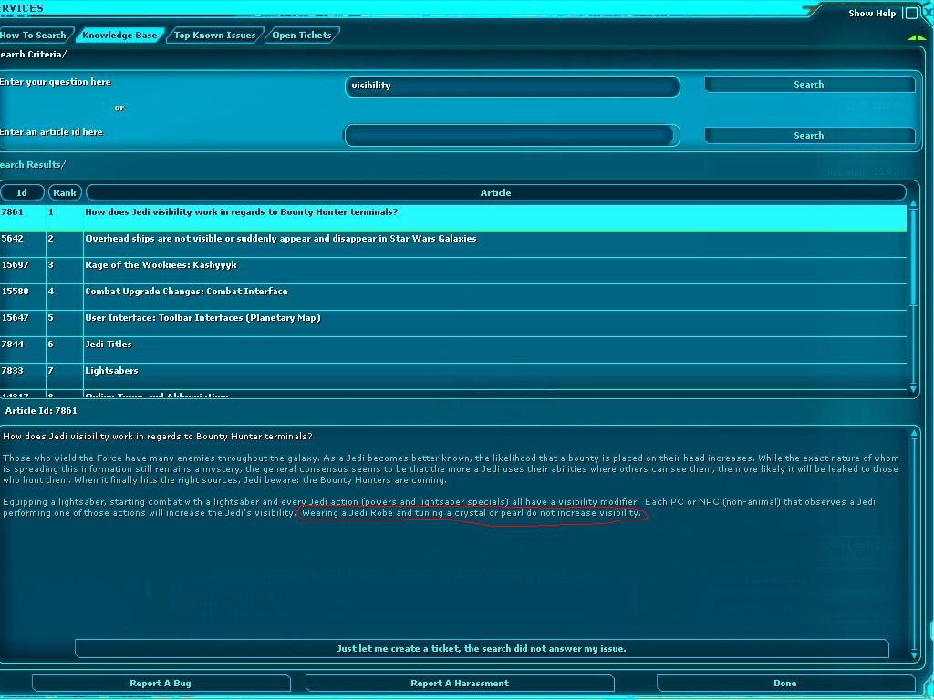Open the Top Known Issues tab

(215, 36)
